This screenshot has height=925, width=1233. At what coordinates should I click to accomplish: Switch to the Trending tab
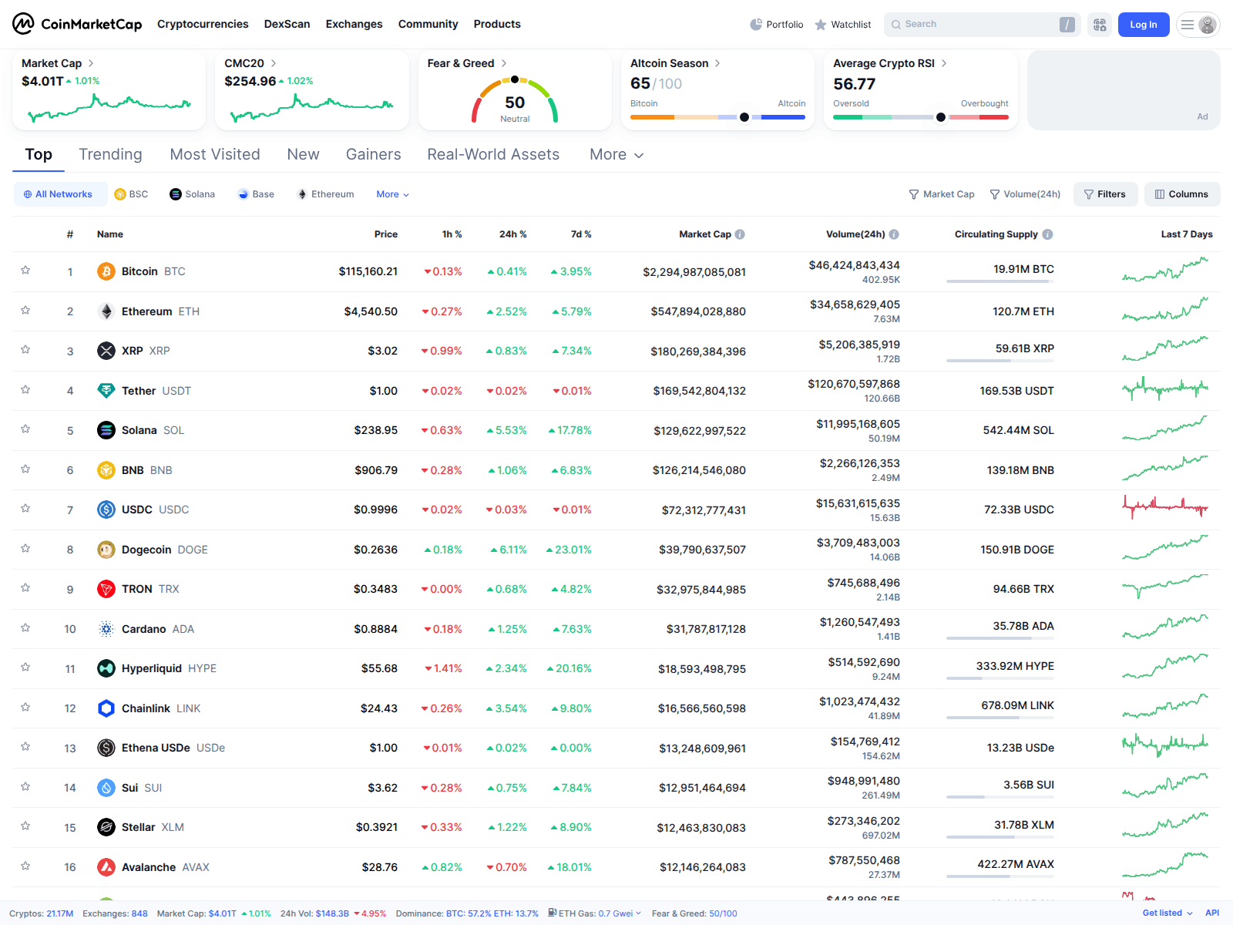click(110, 155)
